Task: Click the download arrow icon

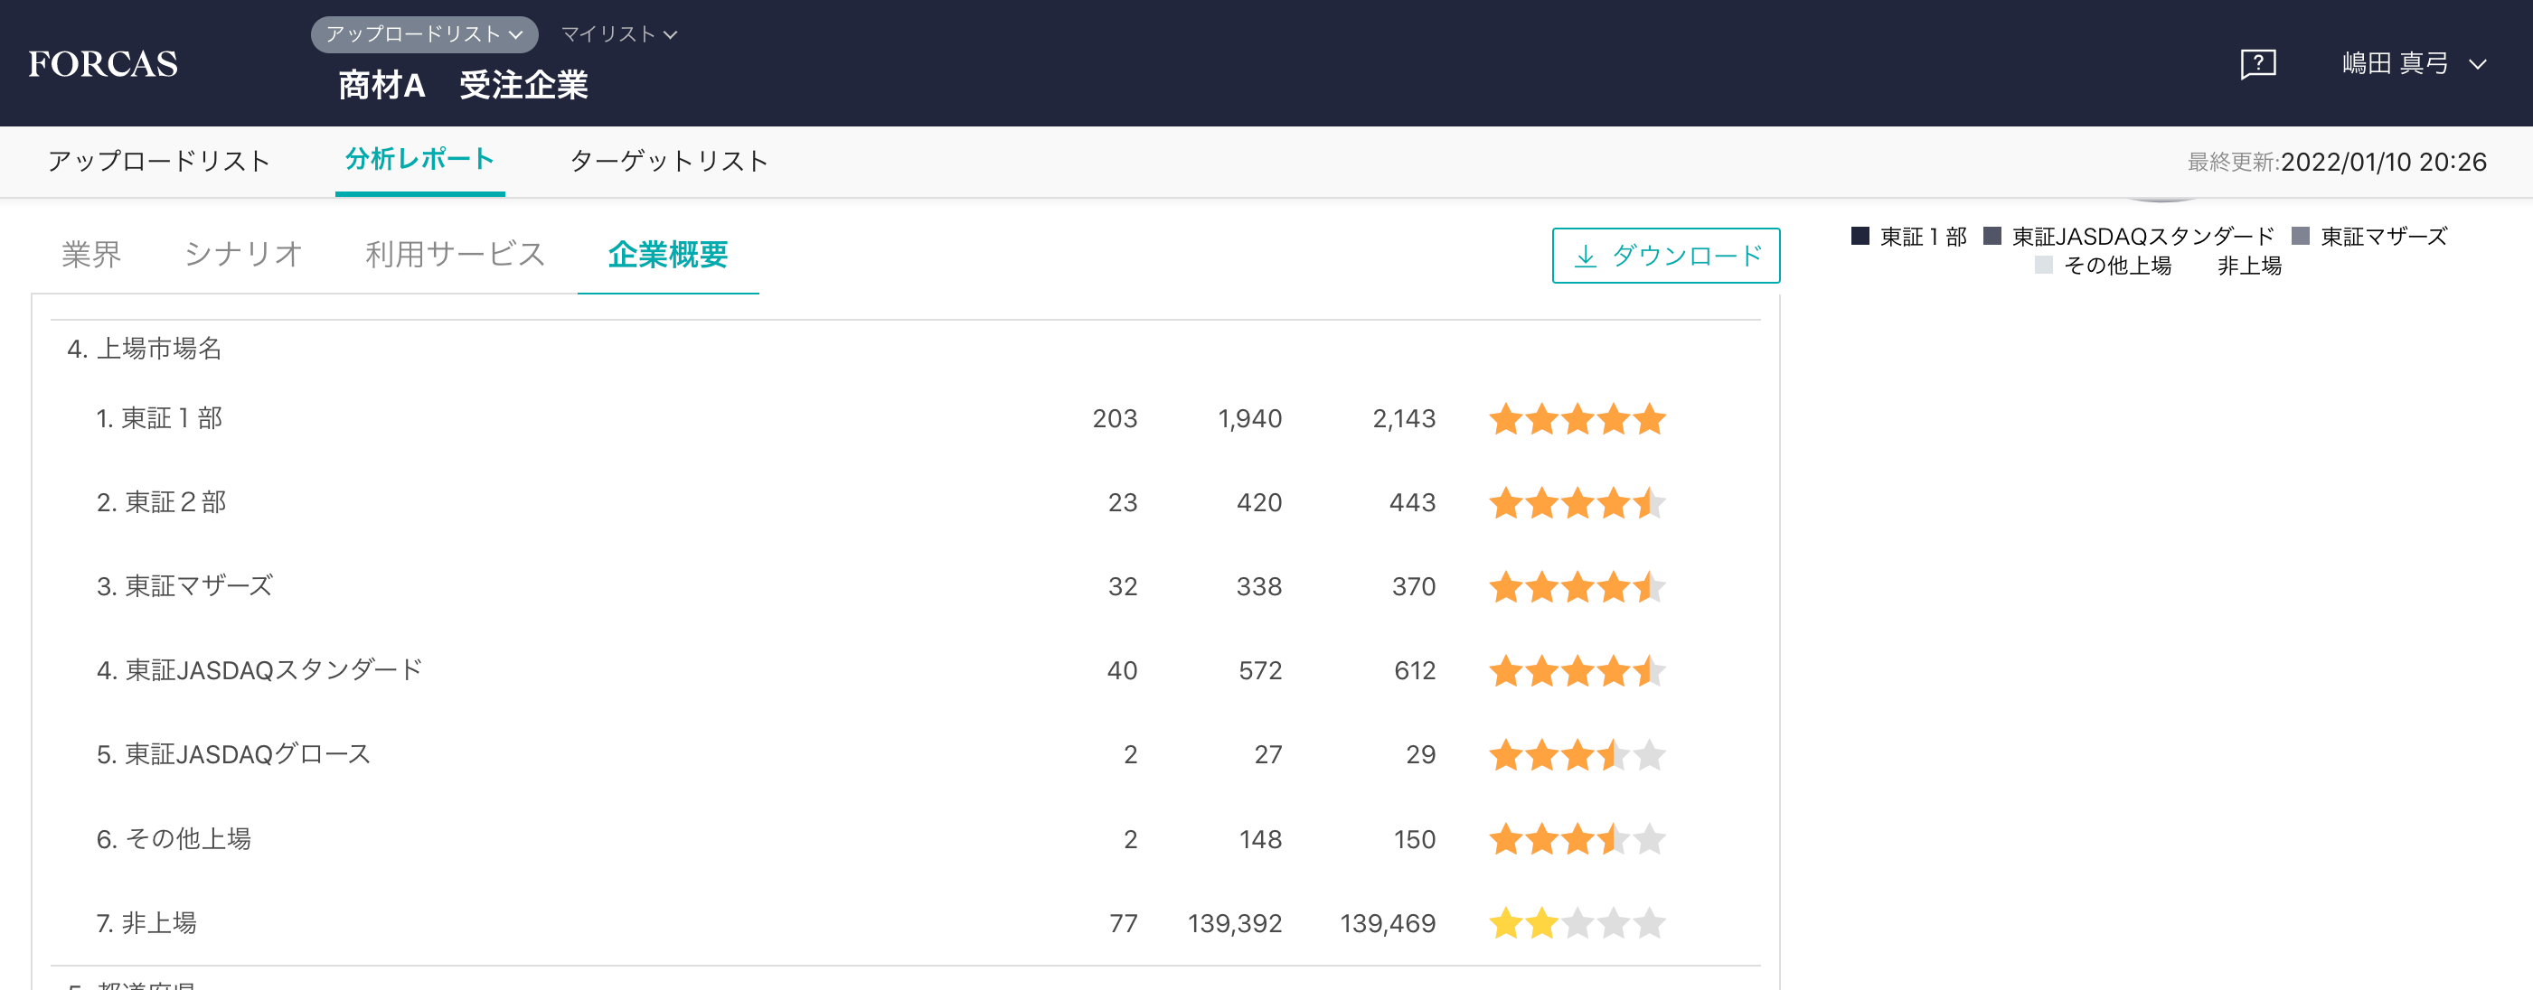Action: [x=1585, y=257]
